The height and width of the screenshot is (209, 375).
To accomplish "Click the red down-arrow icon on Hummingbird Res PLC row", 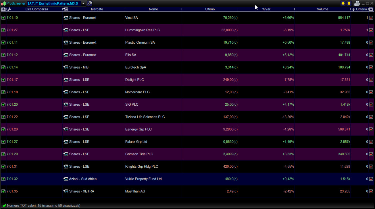I will point(371,30).
